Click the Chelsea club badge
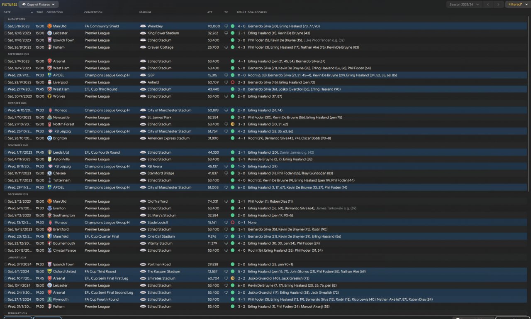 49,173
